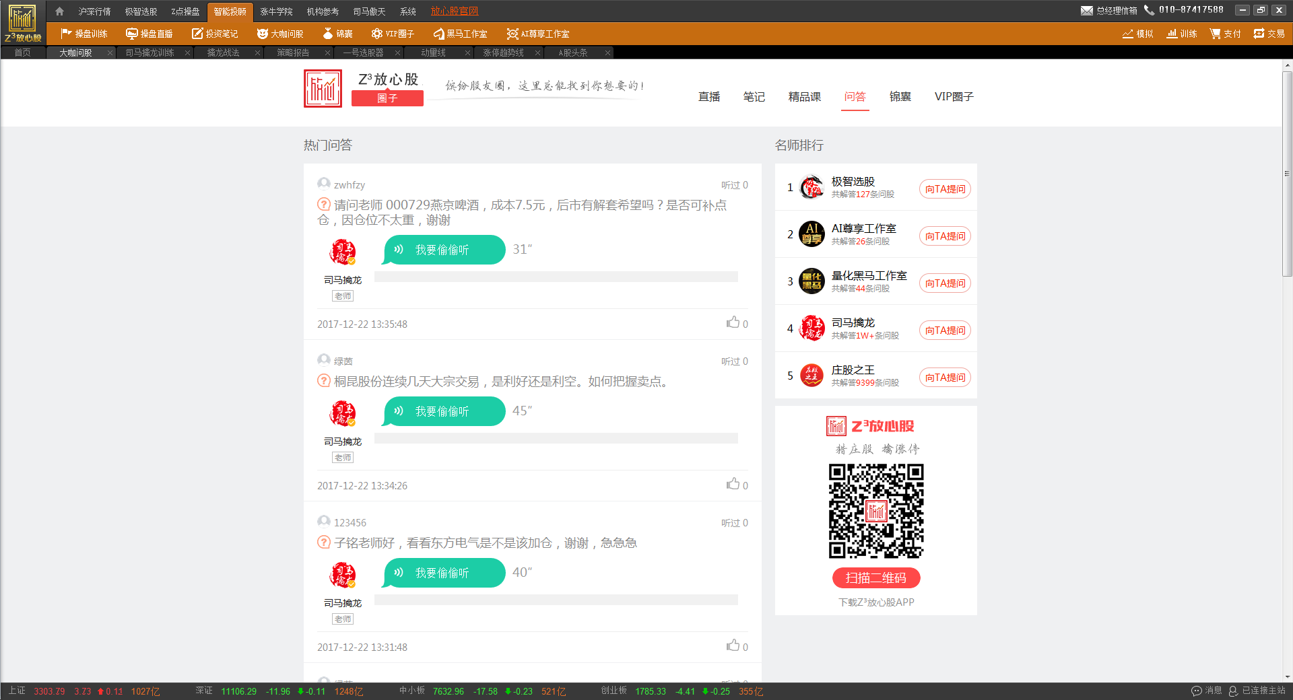The height and width of the screenshot is (700, 1293).
Task: Switch to the 策略报告 tab
Action: (x=293, y=53)
